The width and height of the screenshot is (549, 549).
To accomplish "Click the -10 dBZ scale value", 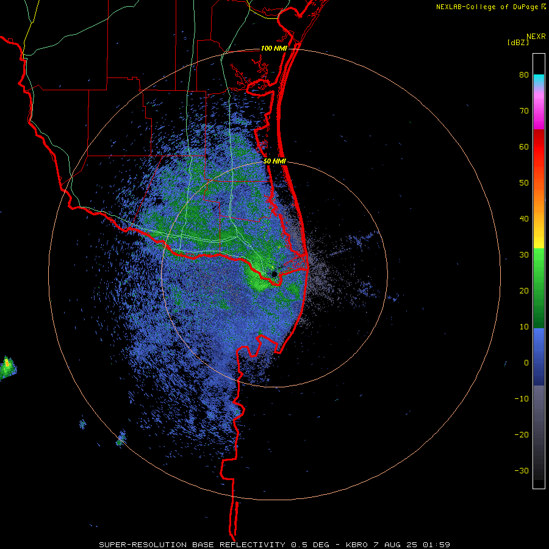I will pyautogui.click(x=522, y=398).
